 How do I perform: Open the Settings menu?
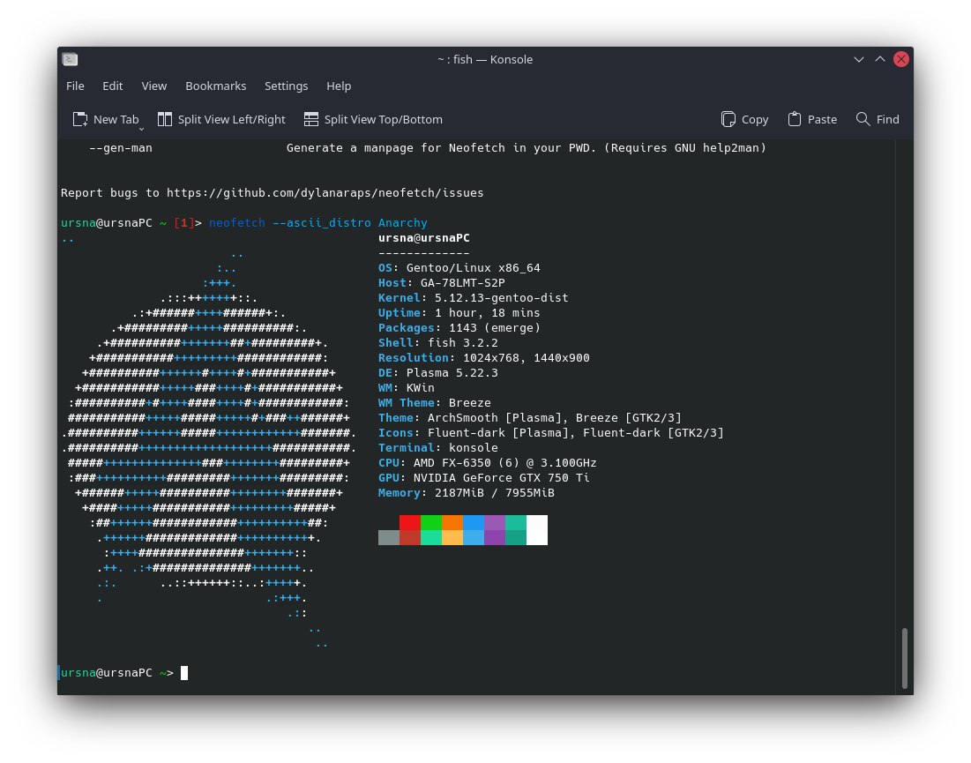[286, 86]
